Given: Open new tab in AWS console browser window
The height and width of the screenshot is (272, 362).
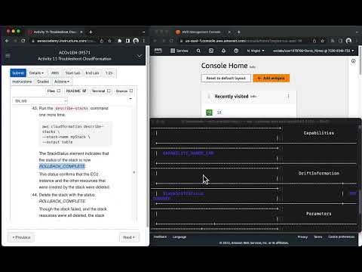Looking at the screenshot, I should coord(239,32).
